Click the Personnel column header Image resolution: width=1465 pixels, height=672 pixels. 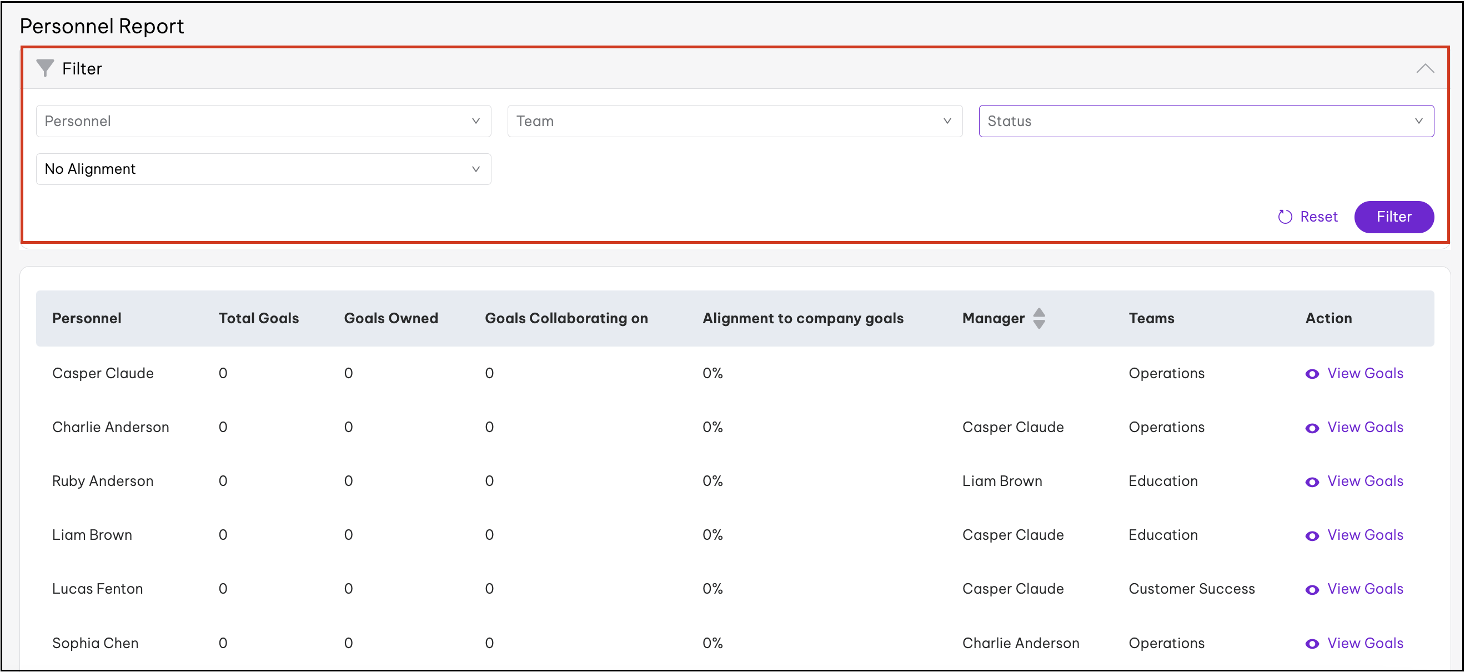87,318
